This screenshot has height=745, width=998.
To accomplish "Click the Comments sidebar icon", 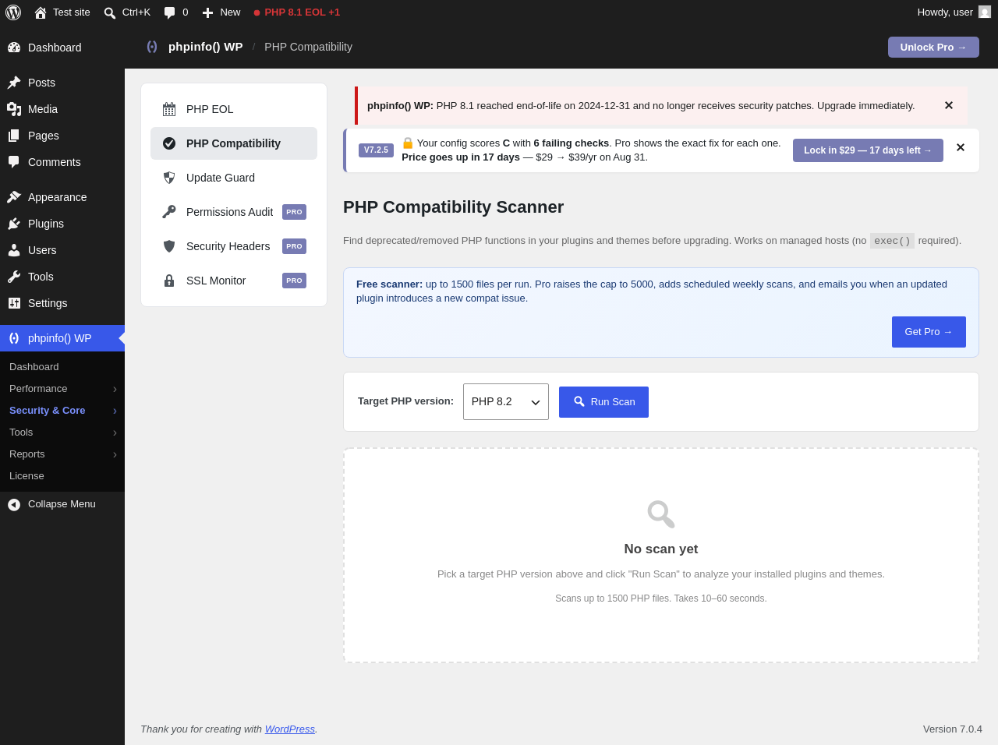I will tap(14, 162).
